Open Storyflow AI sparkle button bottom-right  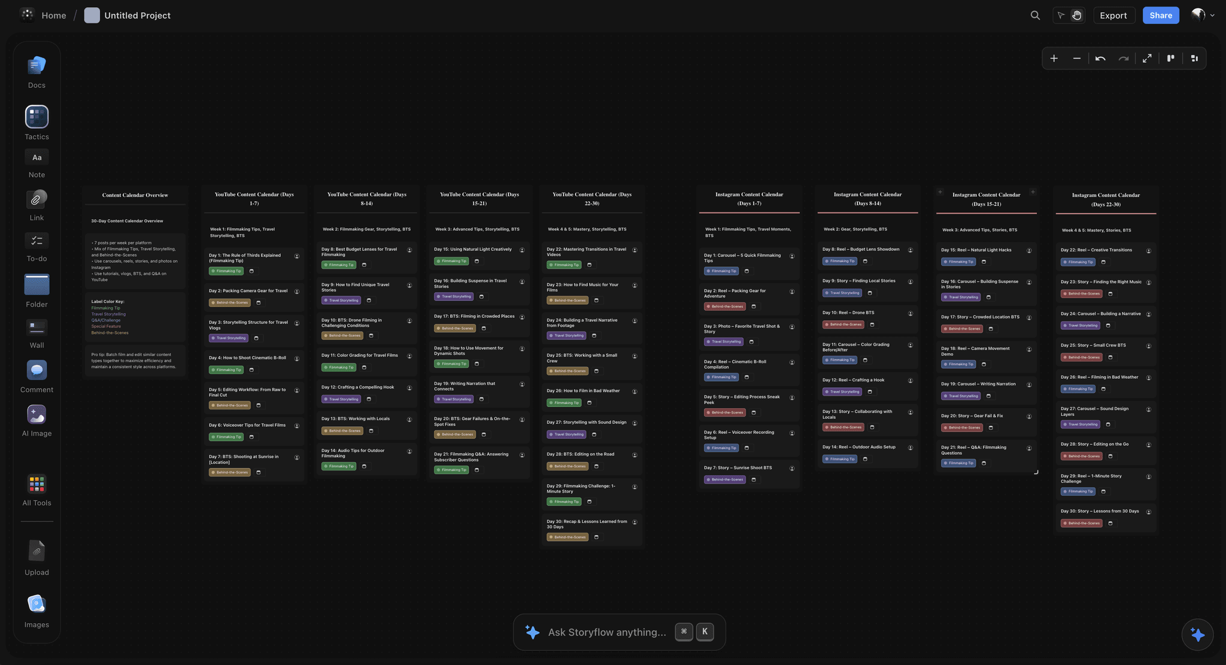click(x=1197, y=634)
